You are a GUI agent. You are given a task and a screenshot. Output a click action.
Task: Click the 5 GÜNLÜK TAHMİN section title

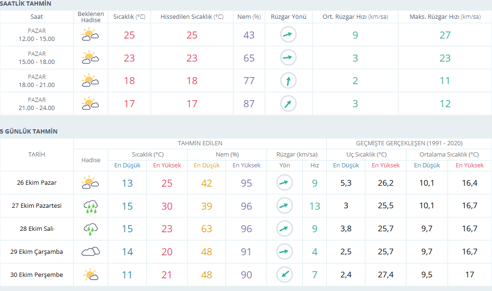(x=29, y=131)
